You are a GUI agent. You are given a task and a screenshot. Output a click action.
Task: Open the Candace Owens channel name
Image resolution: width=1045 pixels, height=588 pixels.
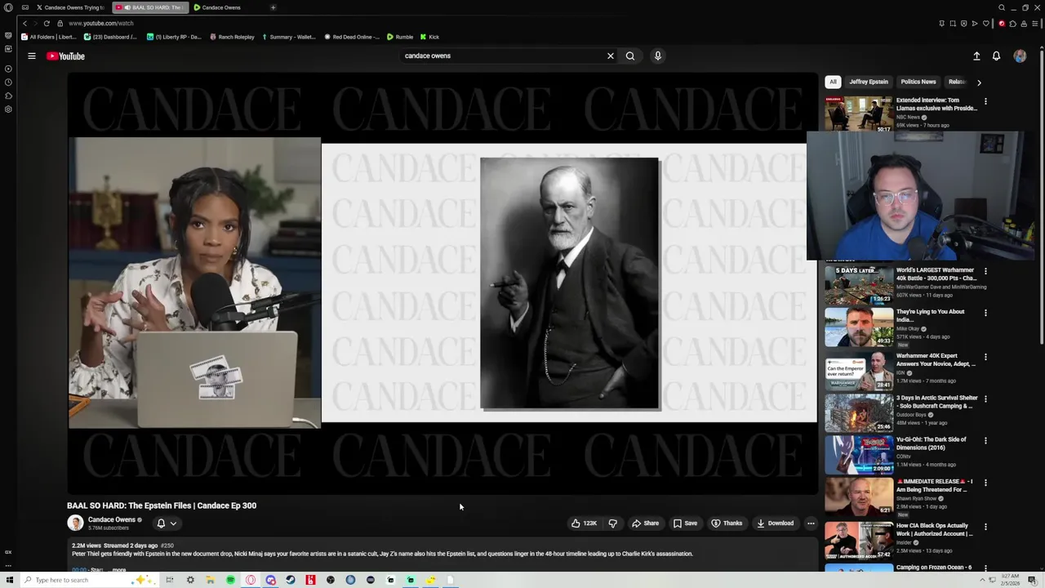click(x=112, y=519)
